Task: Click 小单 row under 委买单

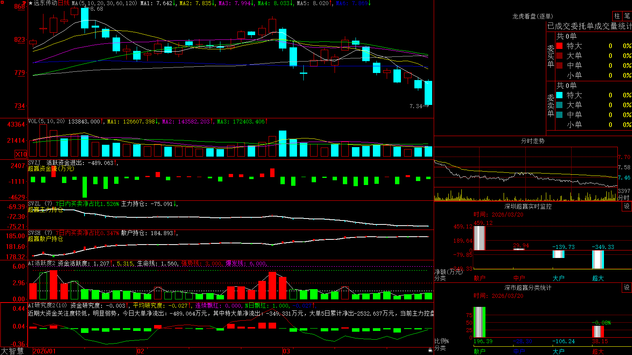Action: [594, 75]
